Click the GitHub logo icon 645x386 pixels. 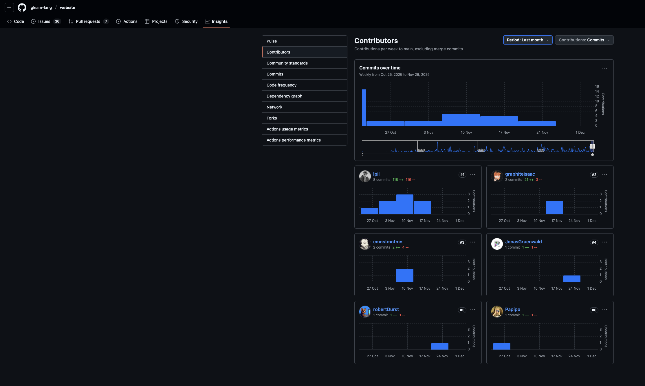pos(22,8)
